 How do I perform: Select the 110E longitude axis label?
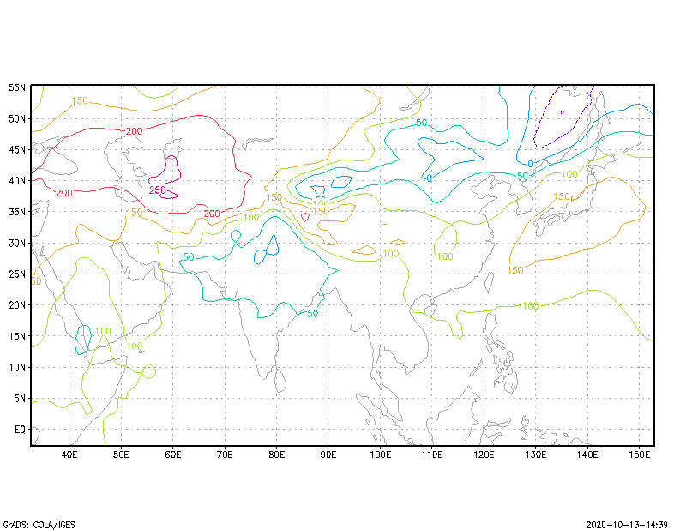(432, 455)
